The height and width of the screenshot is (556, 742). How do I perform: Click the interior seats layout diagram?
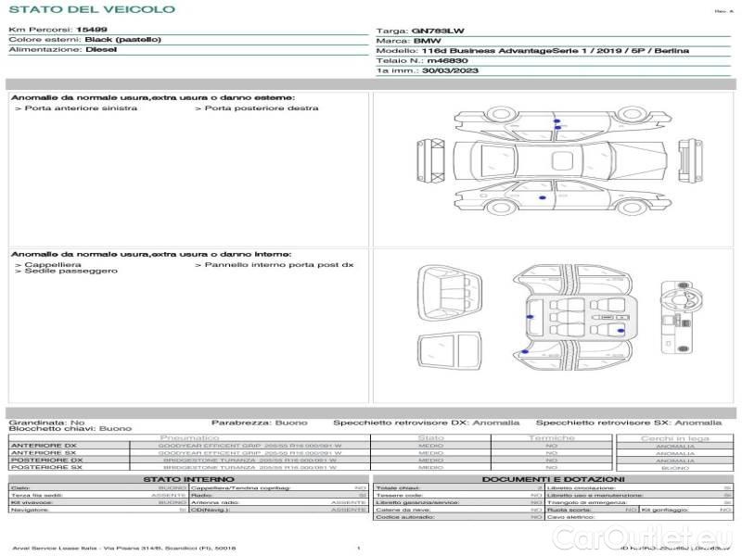570,318
